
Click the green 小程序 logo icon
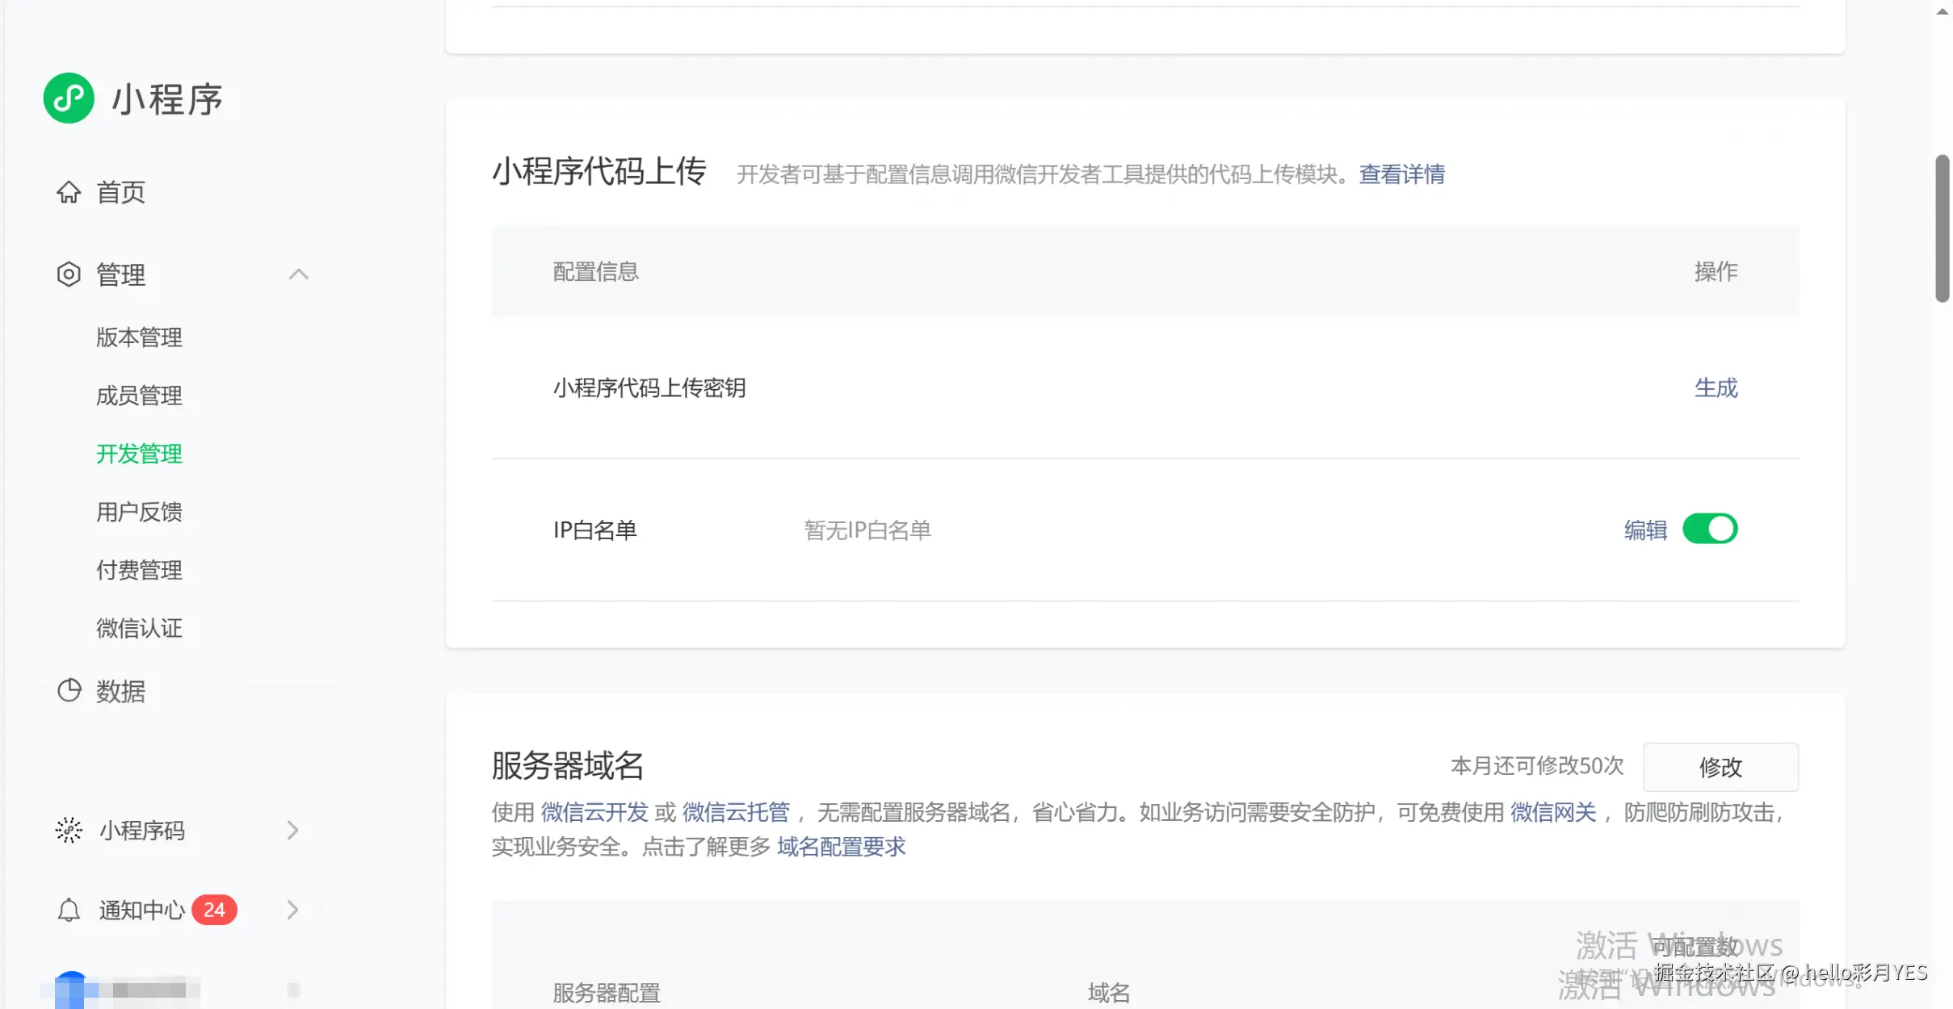click(x=68, y=98)
